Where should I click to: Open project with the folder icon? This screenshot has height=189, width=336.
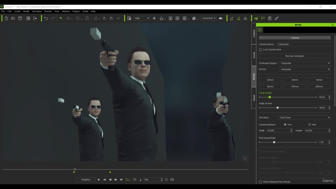(x=13, y=18)
